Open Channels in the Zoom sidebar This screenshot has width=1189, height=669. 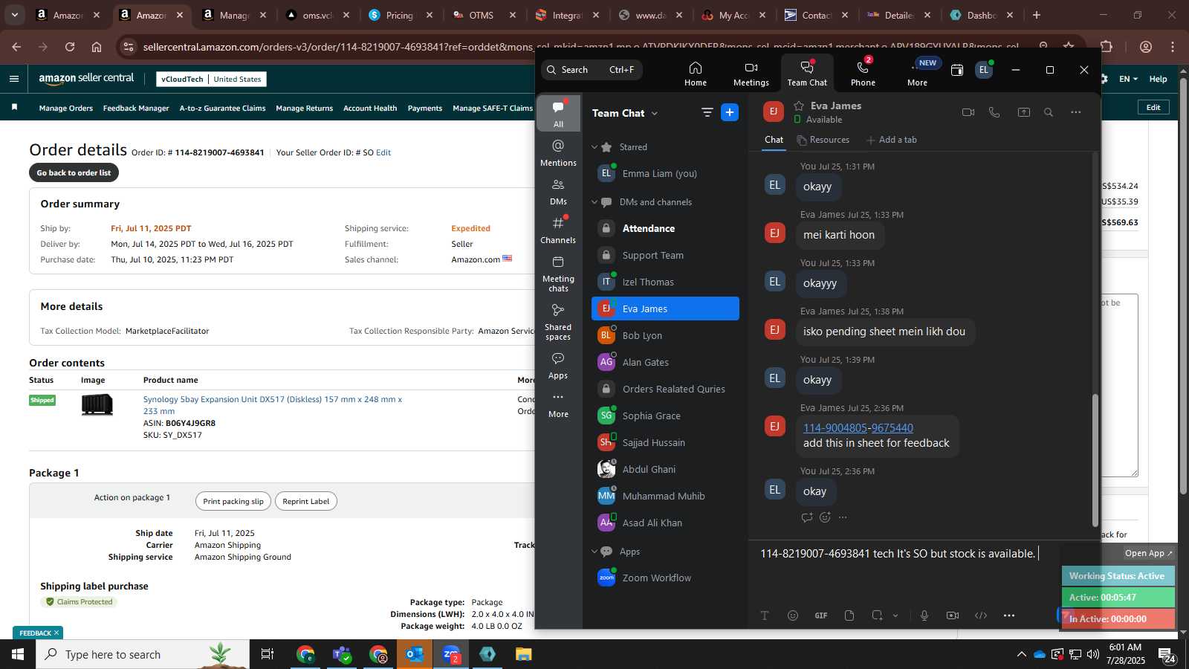coord(558,230)
